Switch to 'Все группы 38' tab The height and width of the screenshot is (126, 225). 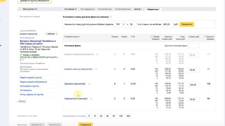[30, 9]
